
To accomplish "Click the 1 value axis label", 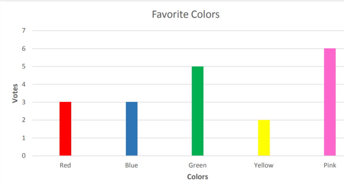I will pos(24,138).
